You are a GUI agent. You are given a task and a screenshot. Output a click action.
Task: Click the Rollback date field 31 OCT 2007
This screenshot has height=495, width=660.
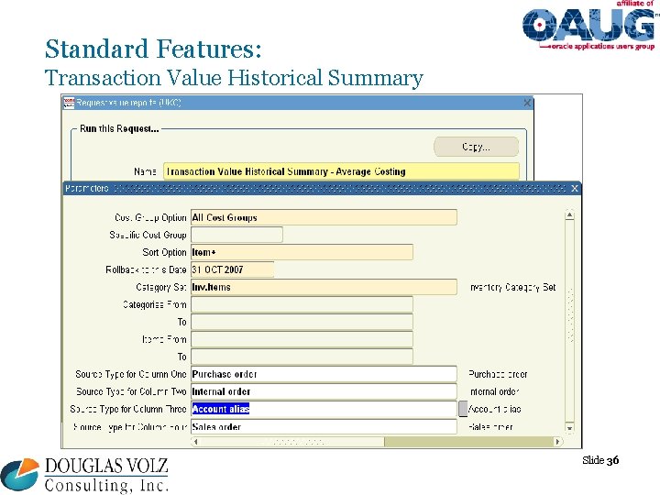(232, 269)
